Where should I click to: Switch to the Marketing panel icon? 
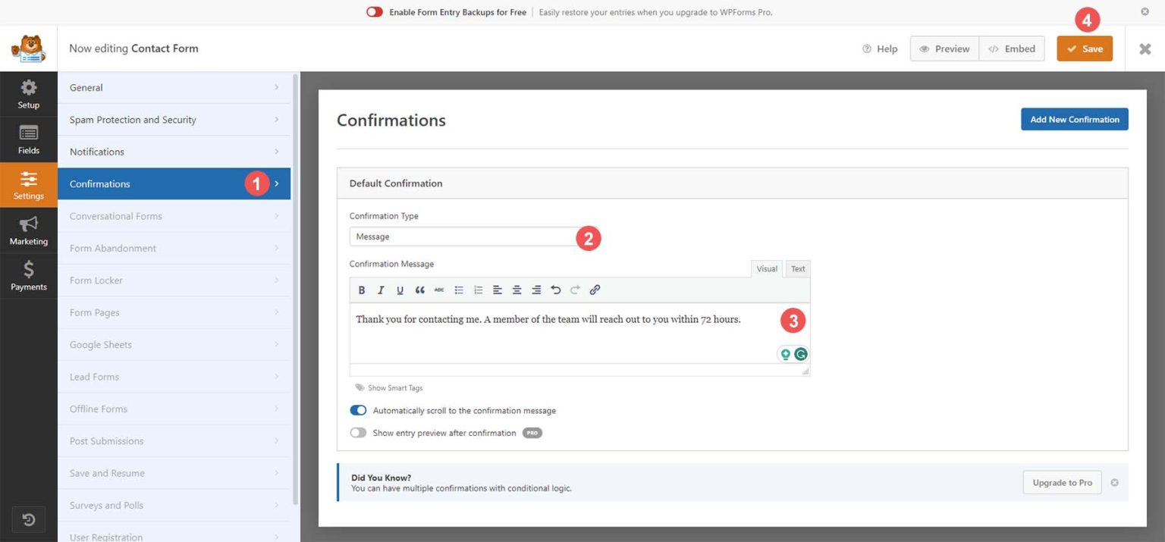28,230
